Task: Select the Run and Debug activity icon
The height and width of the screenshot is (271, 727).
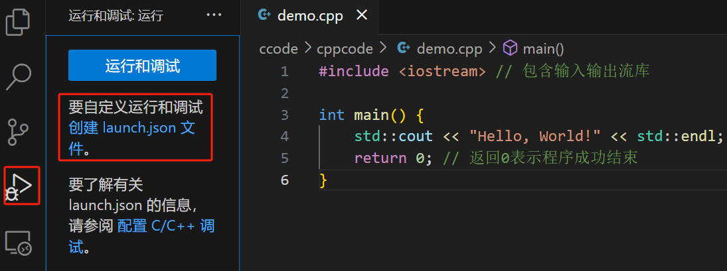Action: [x=21, y=185]
